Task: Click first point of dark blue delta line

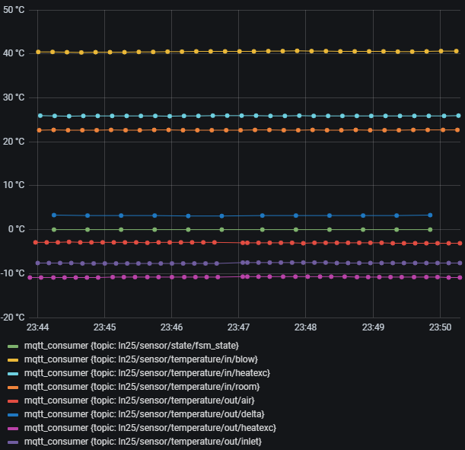Action: point(53,215)
